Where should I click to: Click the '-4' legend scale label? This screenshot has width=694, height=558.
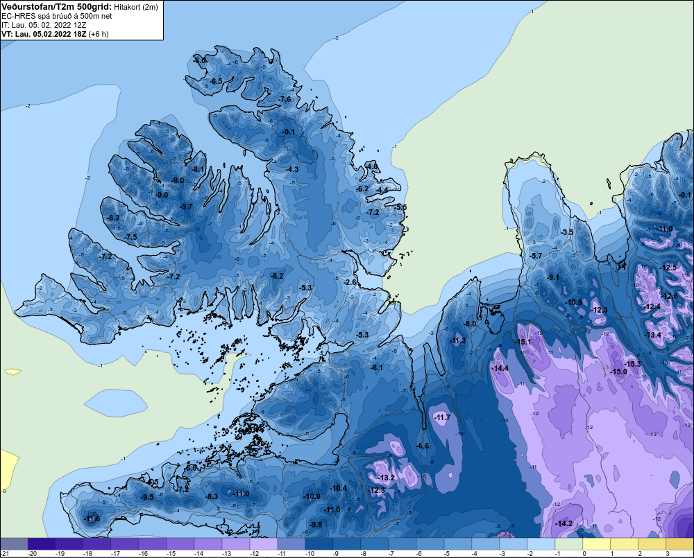click(475, 554)
